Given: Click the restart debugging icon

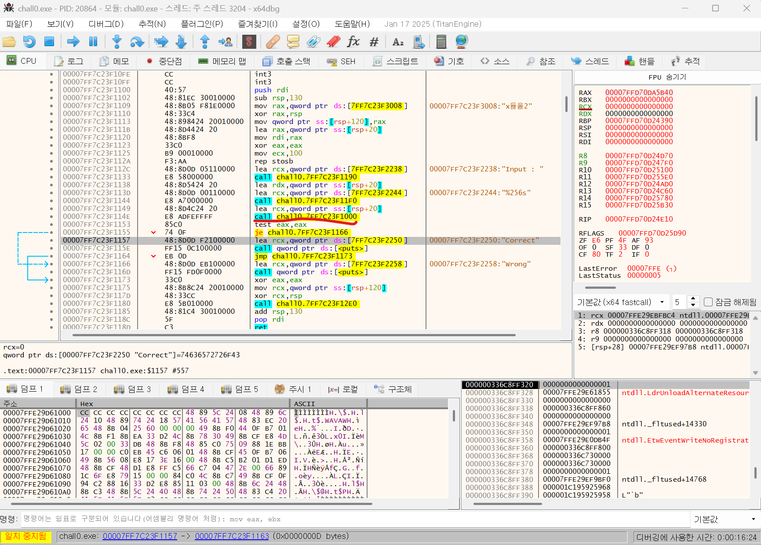Looking at the screenshot, I should tap(29, 42).
